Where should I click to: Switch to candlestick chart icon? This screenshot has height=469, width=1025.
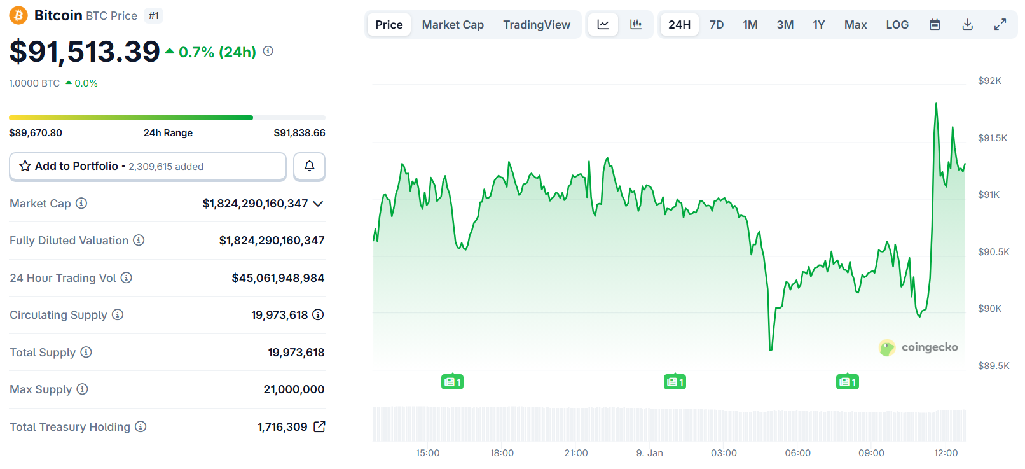636,25
